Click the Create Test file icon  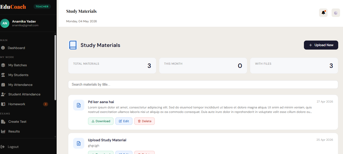point(3,122)
